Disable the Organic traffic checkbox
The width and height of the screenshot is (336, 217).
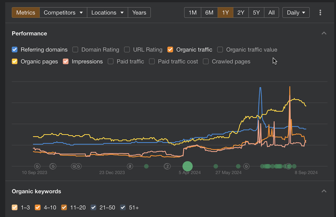(170, 50)
